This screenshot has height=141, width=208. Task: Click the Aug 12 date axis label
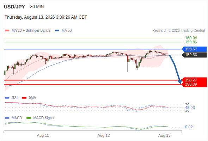(104, 136)
